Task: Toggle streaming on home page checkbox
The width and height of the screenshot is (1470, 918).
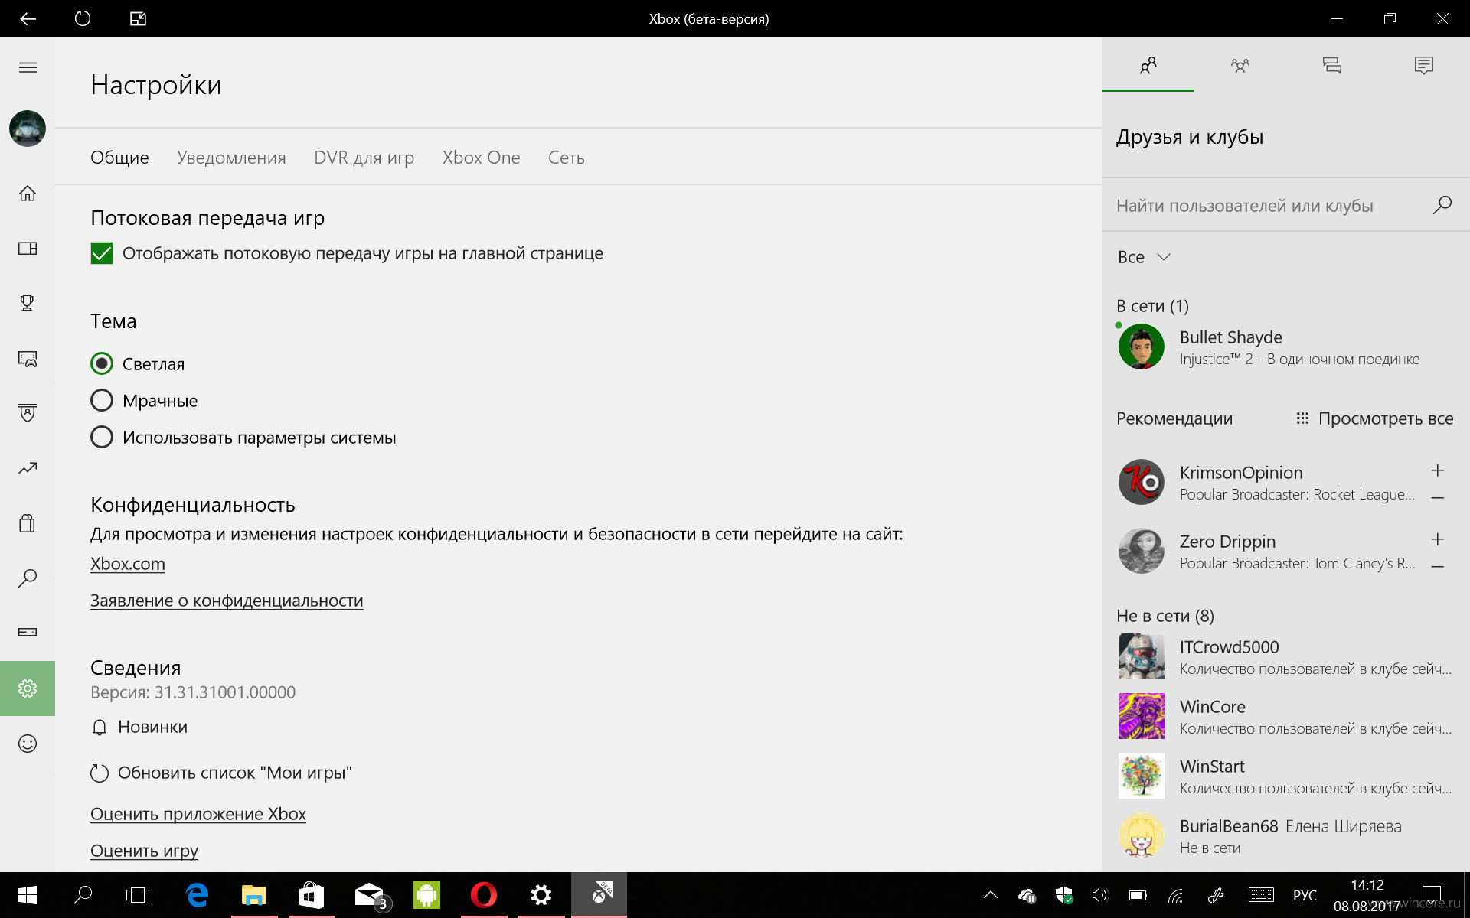Action: (102, 253)
